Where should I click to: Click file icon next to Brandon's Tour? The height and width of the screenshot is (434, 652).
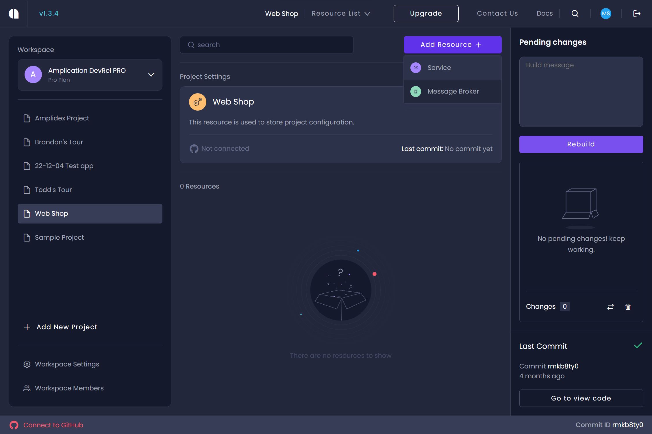click(27, 142)
